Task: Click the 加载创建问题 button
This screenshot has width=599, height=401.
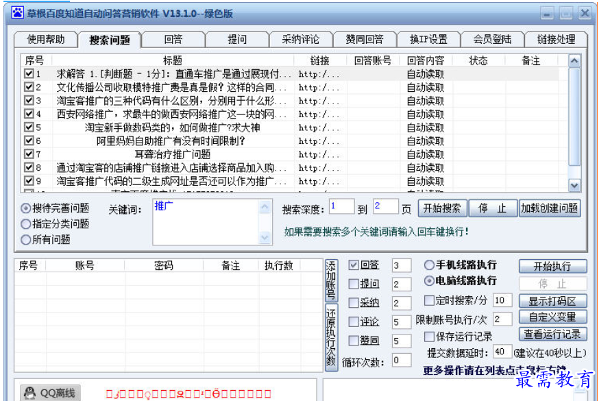Action: click(550, 208)
